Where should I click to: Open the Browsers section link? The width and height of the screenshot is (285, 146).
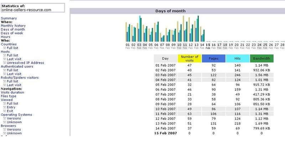[x=8, y=126]
